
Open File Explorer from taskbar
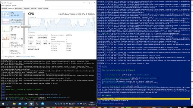pos(14,104)
